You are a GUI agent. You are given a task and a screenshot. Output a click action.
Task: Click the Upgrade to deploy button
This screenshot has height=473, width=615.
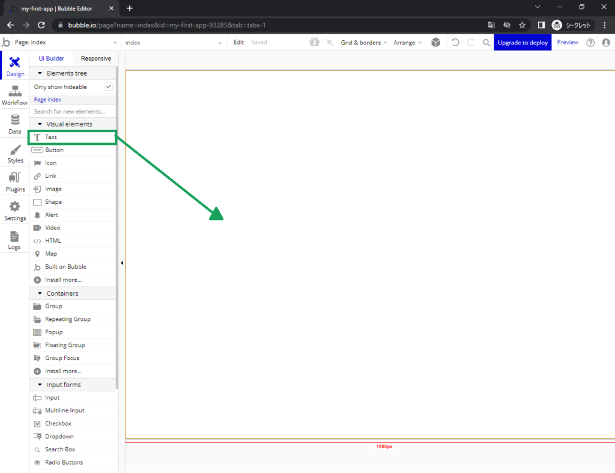(x=522, y=43)
